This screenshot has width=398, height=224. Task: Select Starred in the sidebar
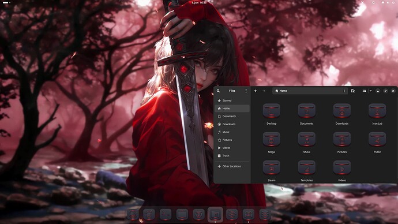tap(232, 100)
